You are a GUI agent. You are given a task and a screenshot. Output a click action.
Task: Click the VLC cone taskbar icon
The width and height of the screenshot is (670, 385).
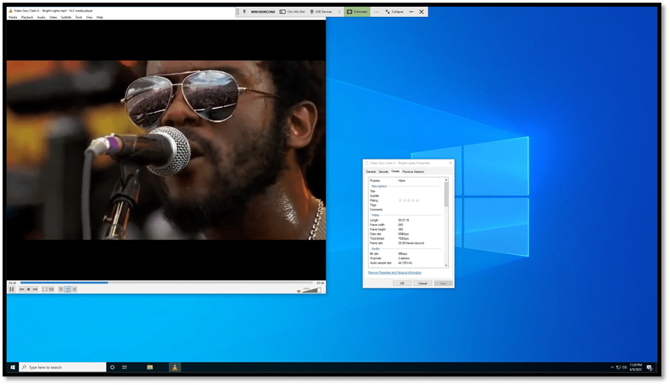175,368
